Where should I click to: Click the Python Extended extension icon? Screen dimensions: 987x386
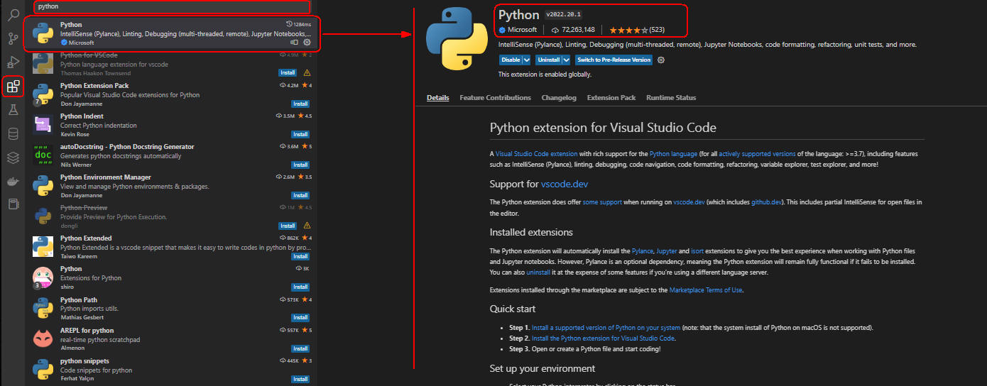pos(43,247)
